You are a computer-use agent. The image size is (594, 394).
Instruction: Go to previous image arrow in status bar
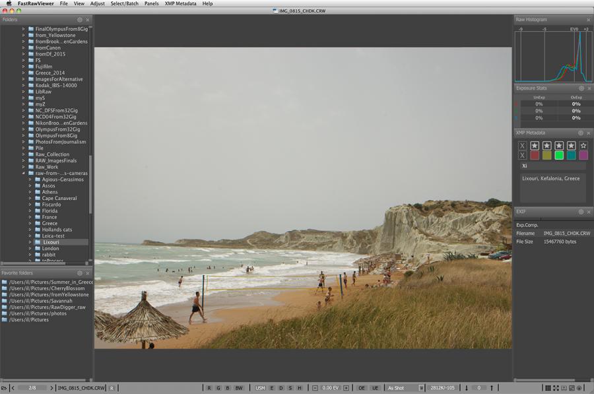(14, 388)
